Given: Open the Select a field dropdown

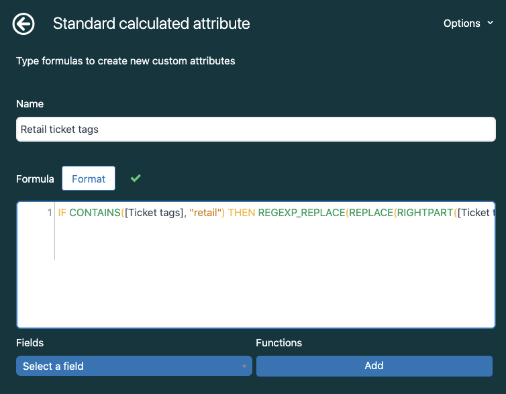Looking at the screenshot, I should (134, 366).
